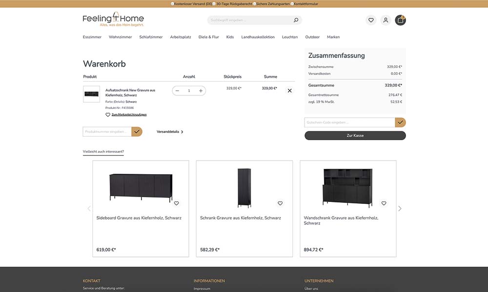Click Zum Merkzettel hinzufügen link
The image size is (488, 292).
129,114
